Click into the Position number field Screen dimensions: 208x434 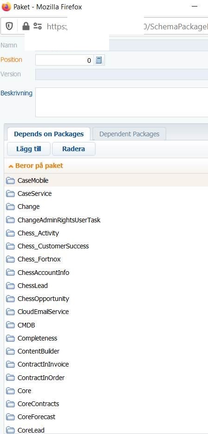(65, 60)
